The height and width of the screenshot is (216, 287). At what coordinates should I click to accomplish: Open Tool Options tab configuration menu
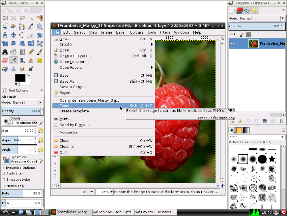pyautogui.click(x=41, y=91)
